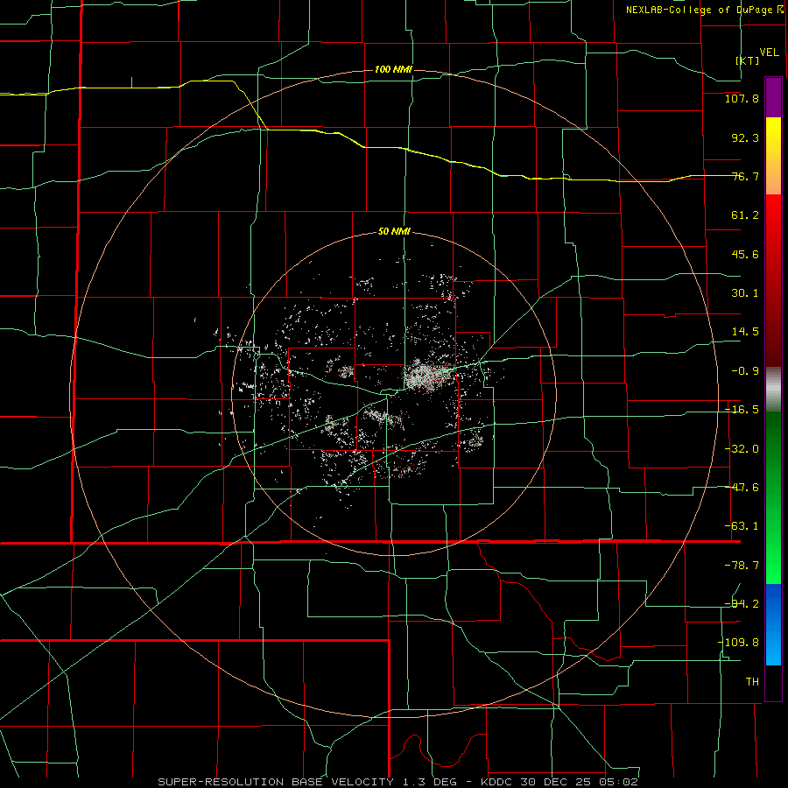Click the gray near-zero segment of color bar
This screenshot has width=788, height=788.
[x=773, y=390]
